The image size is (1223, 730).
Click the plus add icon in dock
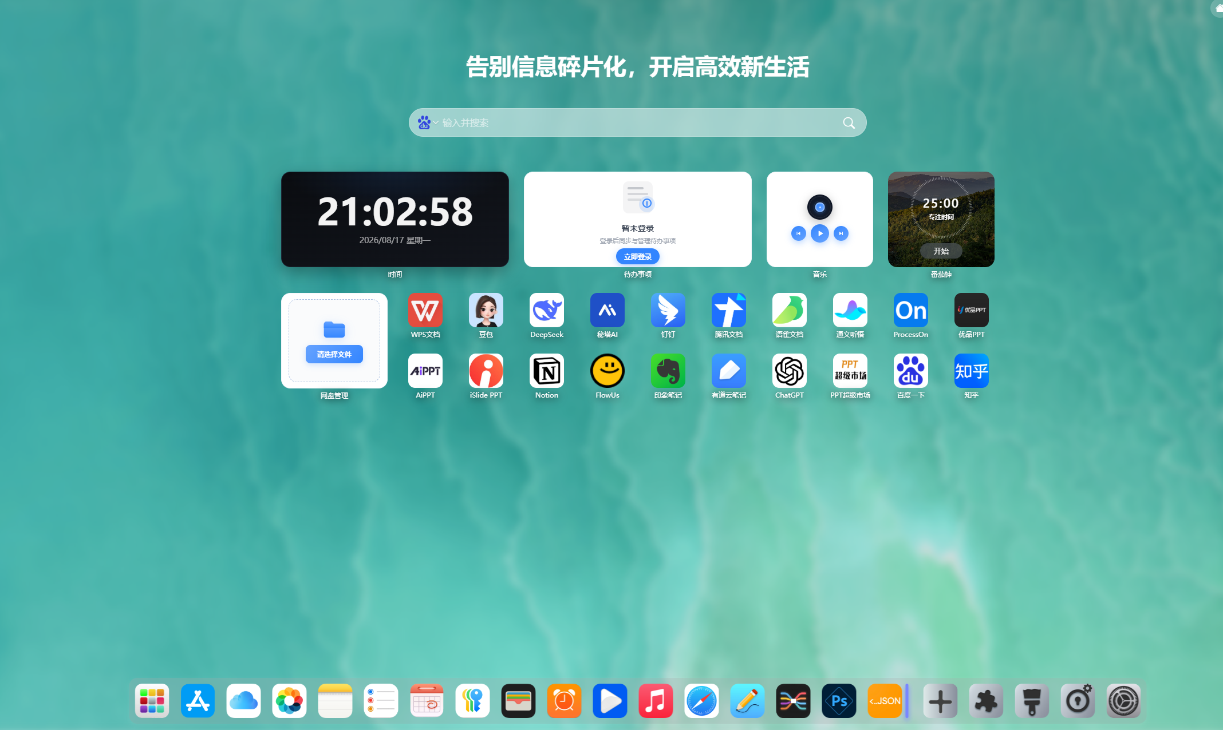940,701
